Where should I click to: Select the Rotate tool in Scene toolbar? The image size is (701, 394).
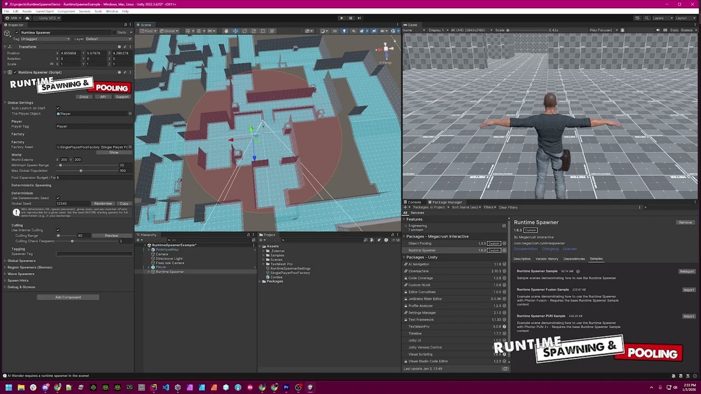(244, 31)
